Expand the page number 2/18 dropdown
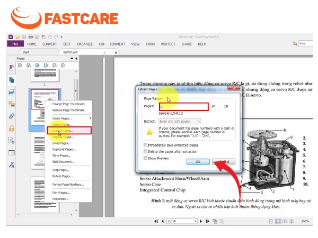318x238 pixels. [x=195, y=221]
